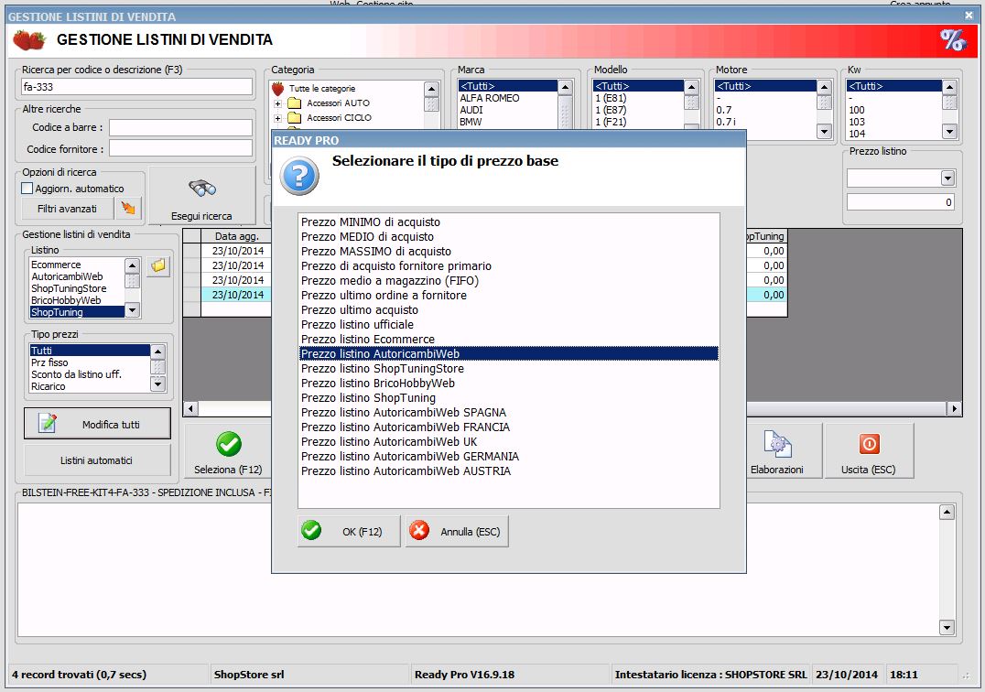Select Prezzo listino ShopTuning entry
The image size is (985, 692).
click(x=508, y=397)
